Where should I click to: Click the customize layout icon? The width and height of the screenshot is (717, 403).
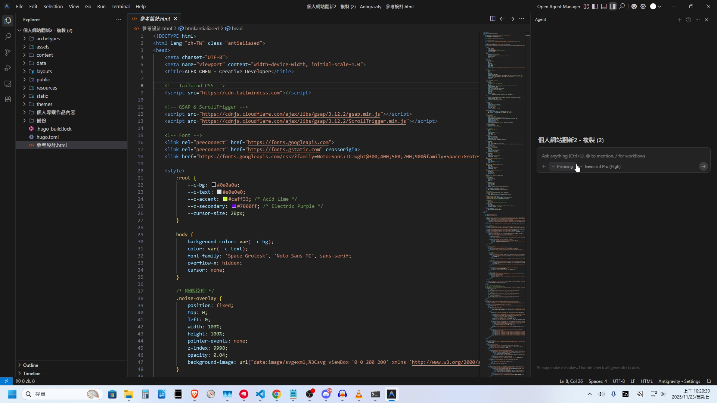[x=586, y=6]
